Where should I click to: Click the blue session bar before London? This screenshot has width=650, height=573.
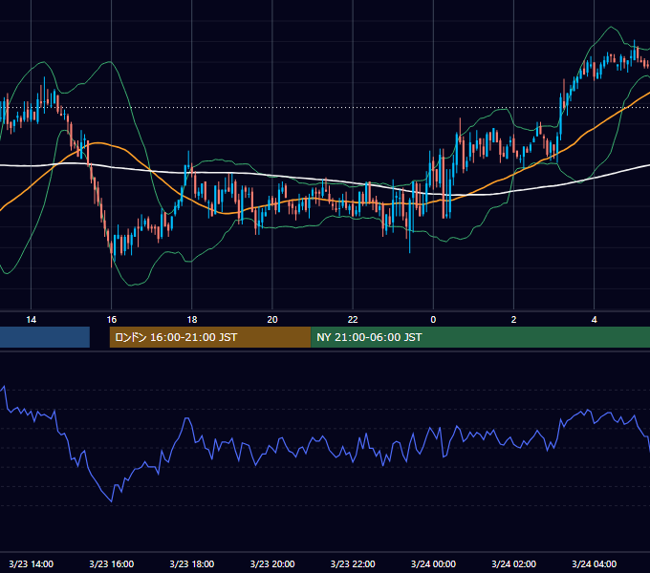[x=45, y=337]
